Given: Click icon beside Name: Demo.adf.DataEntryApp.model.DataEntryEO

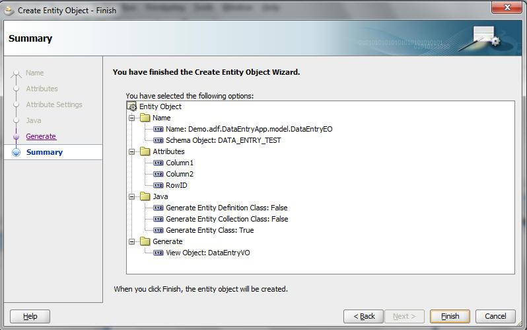Looking at the screenshot, I should [x=158, y=129].
